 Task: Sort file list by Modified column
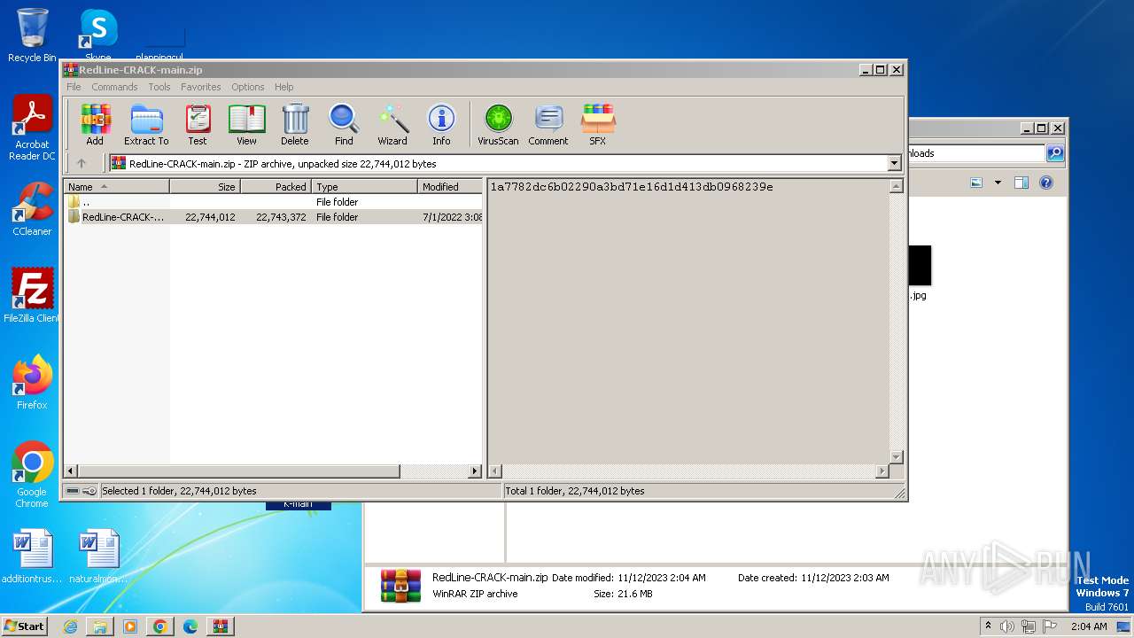pyautogui.click(x=450, y=187)
